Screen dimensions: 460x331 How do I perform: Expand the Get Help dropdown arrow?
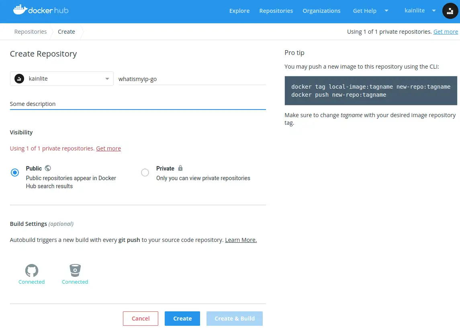[386, 10]
